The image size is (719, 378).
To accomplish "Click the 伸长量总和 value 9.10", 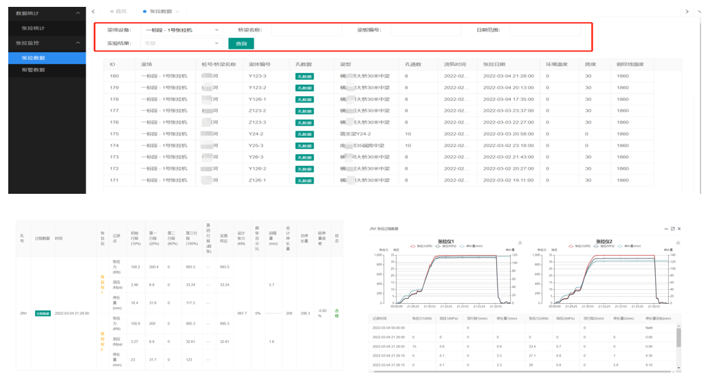I will click(x=649, y=365).
